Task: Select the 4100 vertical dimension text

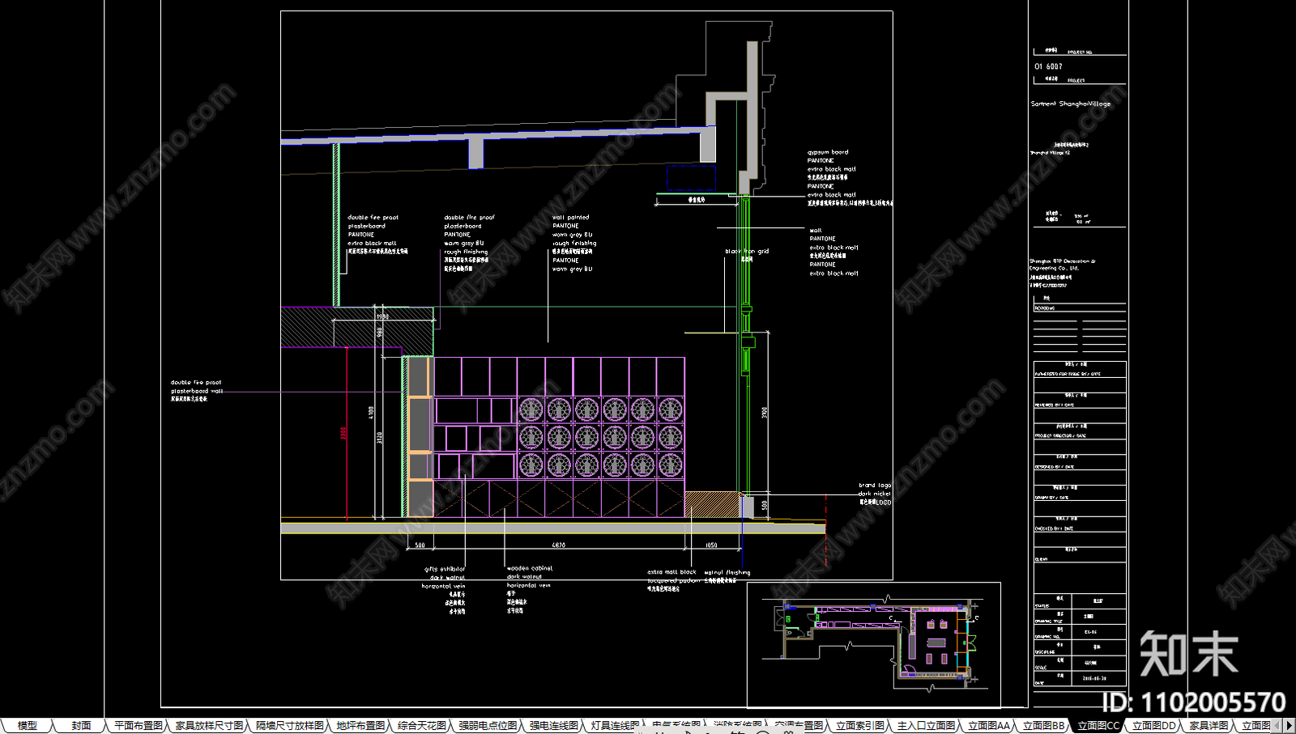Action: [x=372, y=413]
